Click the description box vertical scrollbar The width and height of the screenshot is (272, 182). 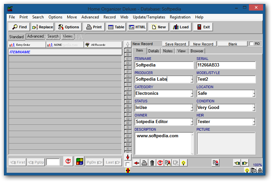pyautogui.click(x=192, y=143)
